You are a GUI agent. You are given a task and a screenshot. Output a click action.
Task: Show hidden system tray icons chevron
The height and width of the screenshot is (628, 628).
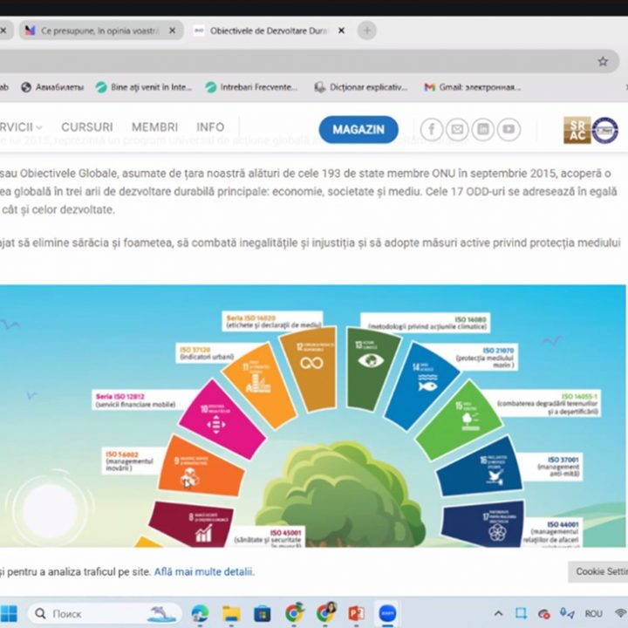pos(499,613)
